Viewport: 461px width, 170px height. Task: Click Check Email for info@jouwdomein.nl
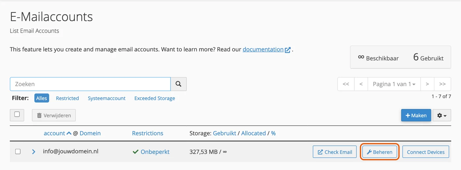[x=335, y=152]
